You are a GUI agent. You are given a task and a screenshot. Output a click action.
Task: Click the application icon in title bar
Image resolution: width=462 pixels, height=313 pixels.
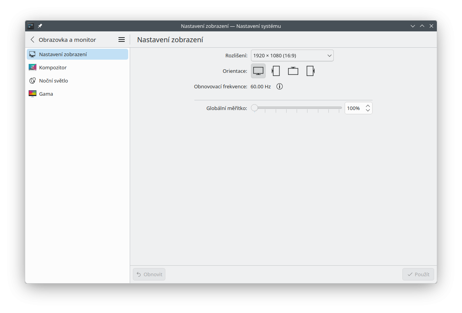coord(31,26)
